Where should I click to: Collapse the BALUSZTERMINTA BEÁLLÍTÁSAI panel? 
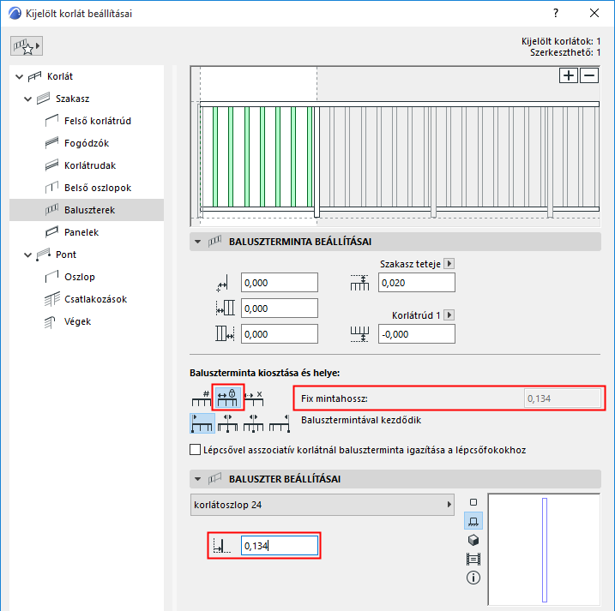tap(197, 242)
